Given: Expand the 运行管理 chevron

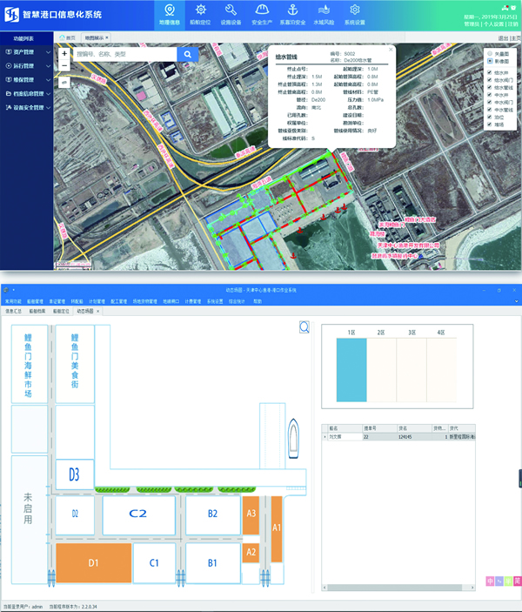Looking at the screenshot, I should 48,66.
